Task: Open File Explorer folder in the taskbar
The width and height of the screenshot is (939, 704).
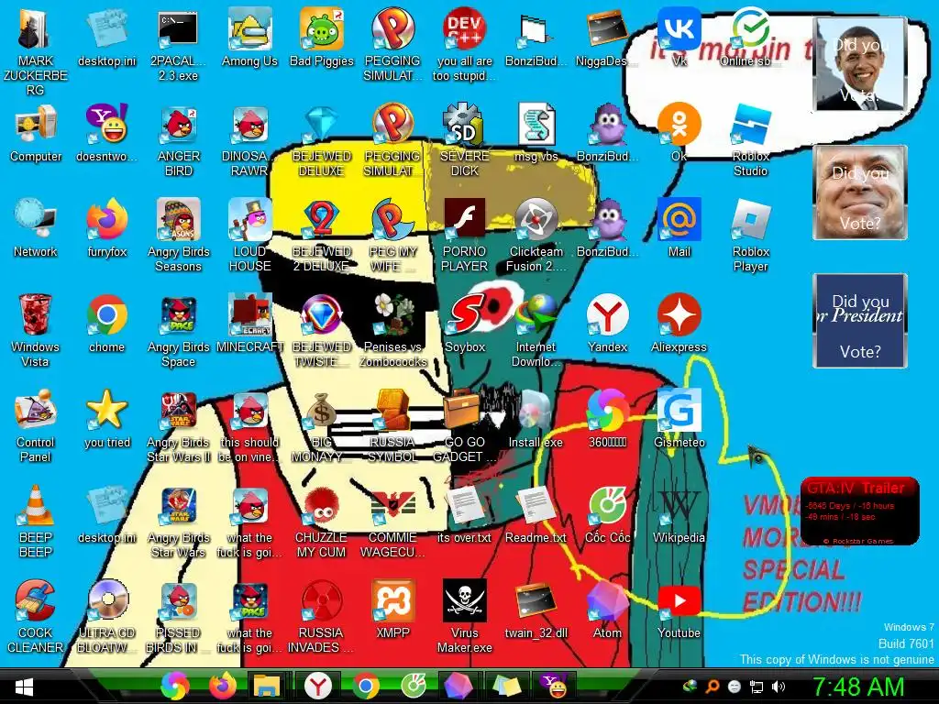Action: (267, 686)
